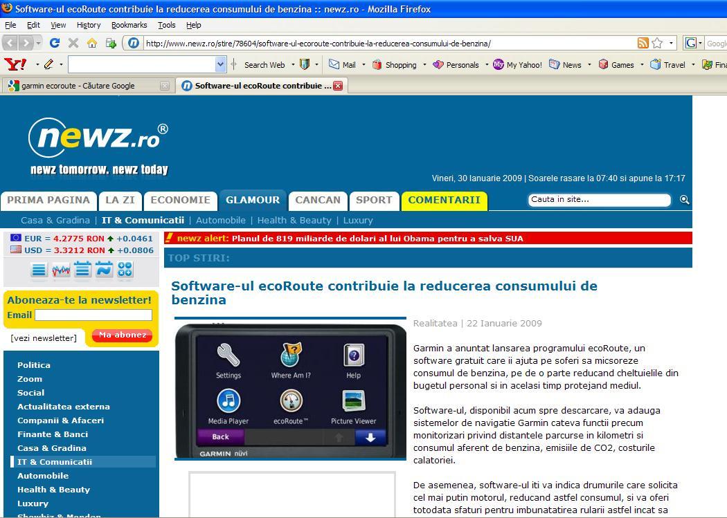Open the back/forward history dropdown arrow
Image resolution: width=727 pixels, height=518 pixels.
39,43
